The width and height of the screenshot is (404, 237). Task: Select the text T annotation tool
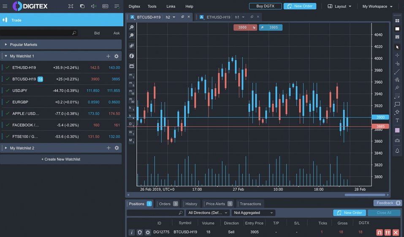pos(397,120)
